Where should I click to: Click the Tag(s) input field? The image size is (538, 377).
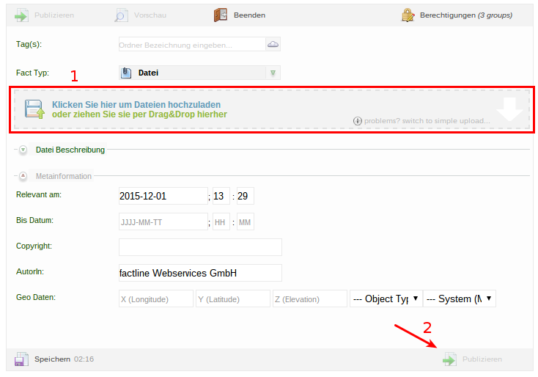[191, 45]
